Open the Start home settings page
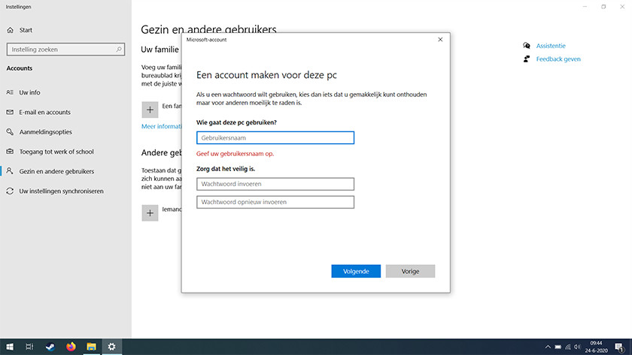This screenshot has height=355, width=632. (x=26, y=30)
